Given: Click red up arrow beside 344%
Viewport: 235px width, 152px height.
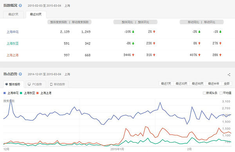Looking at the screenshot, I should point(133,55).
